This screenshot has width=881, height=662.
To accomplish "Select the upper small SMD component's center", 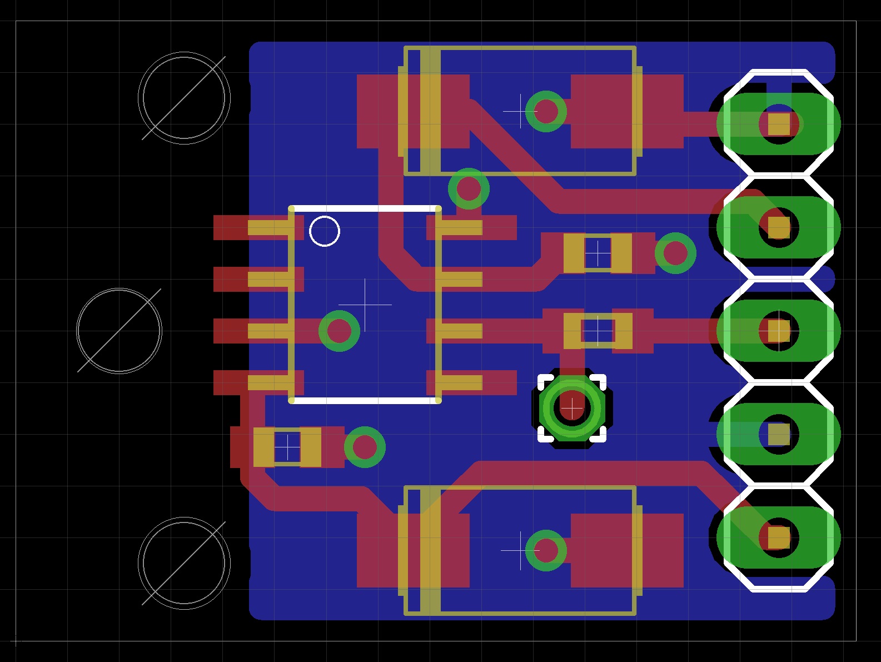I will [x=598, y=253].
